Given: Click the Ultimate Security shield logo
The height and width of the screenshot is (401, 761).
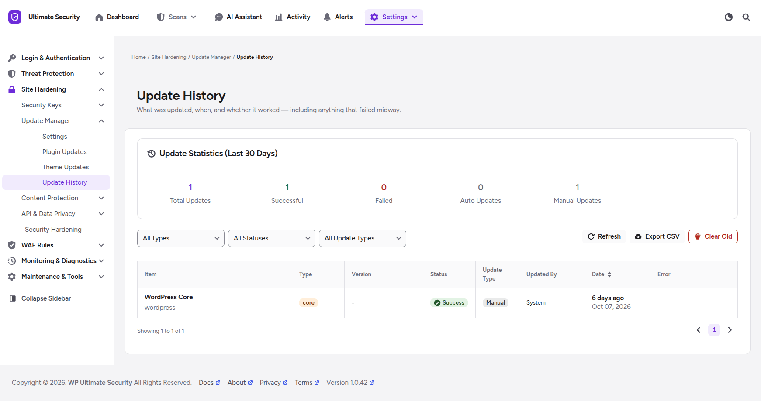Looking at the screenshot, I should point(15,17).
